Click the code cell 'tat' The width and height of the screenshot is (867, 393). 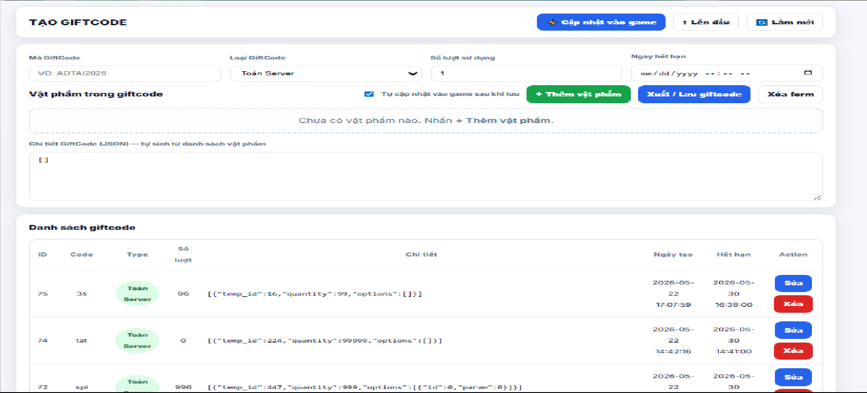[x=81, y=341]
